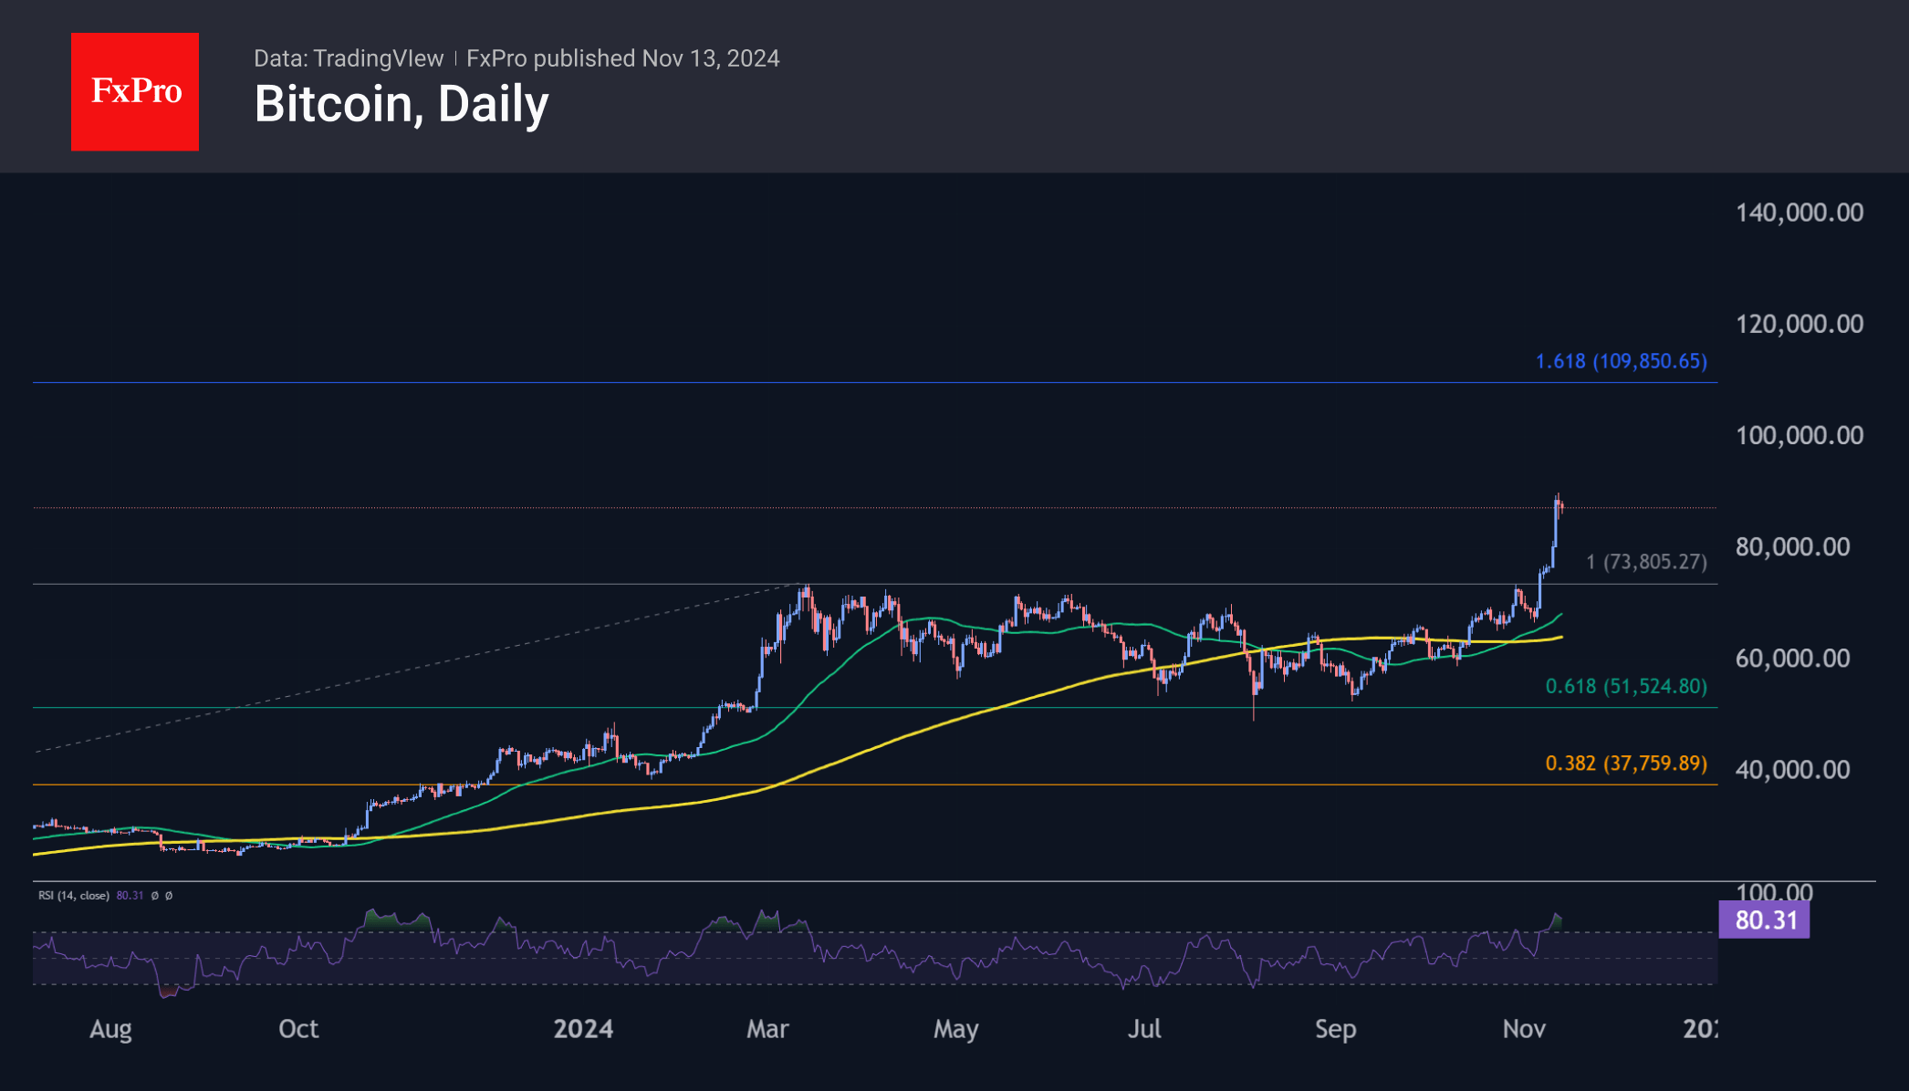Click the 100,000.00 price axis label
Image resolution: width=1909 pixels, height=1091 pixels.
click(x=1799, y=435)
